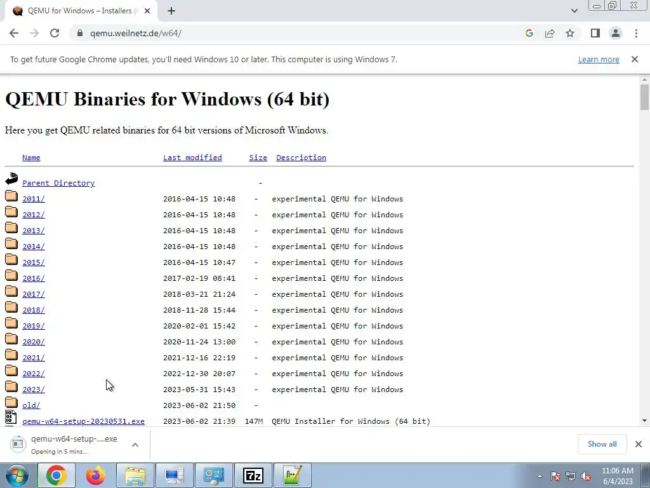Open the 2012/ folder link
Screen dimensions: 650x488
point(34,215)
